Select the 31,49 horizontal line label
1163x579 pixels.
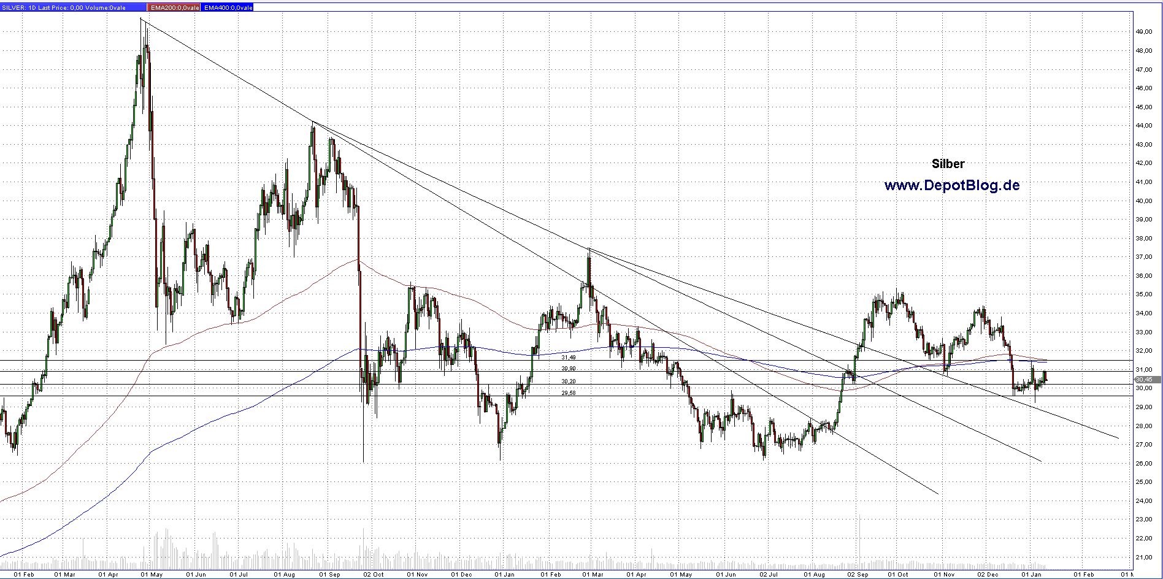click(569, 357)
